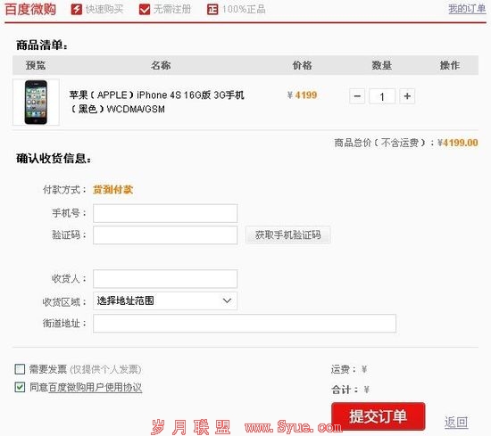Click the 名称 column header
491x436 pixels.
tap(161, 65)
